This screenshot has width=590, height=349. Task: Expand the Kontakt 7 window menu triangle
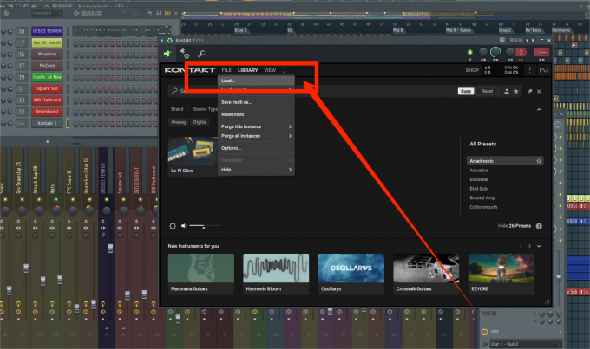click(x=162, y=40)
